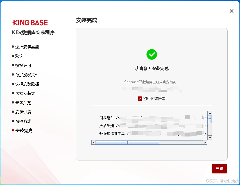Viewport: 240px width, 185px height.
Task: Click the vertical scrollbar thumb
Action: pos(210,119)
